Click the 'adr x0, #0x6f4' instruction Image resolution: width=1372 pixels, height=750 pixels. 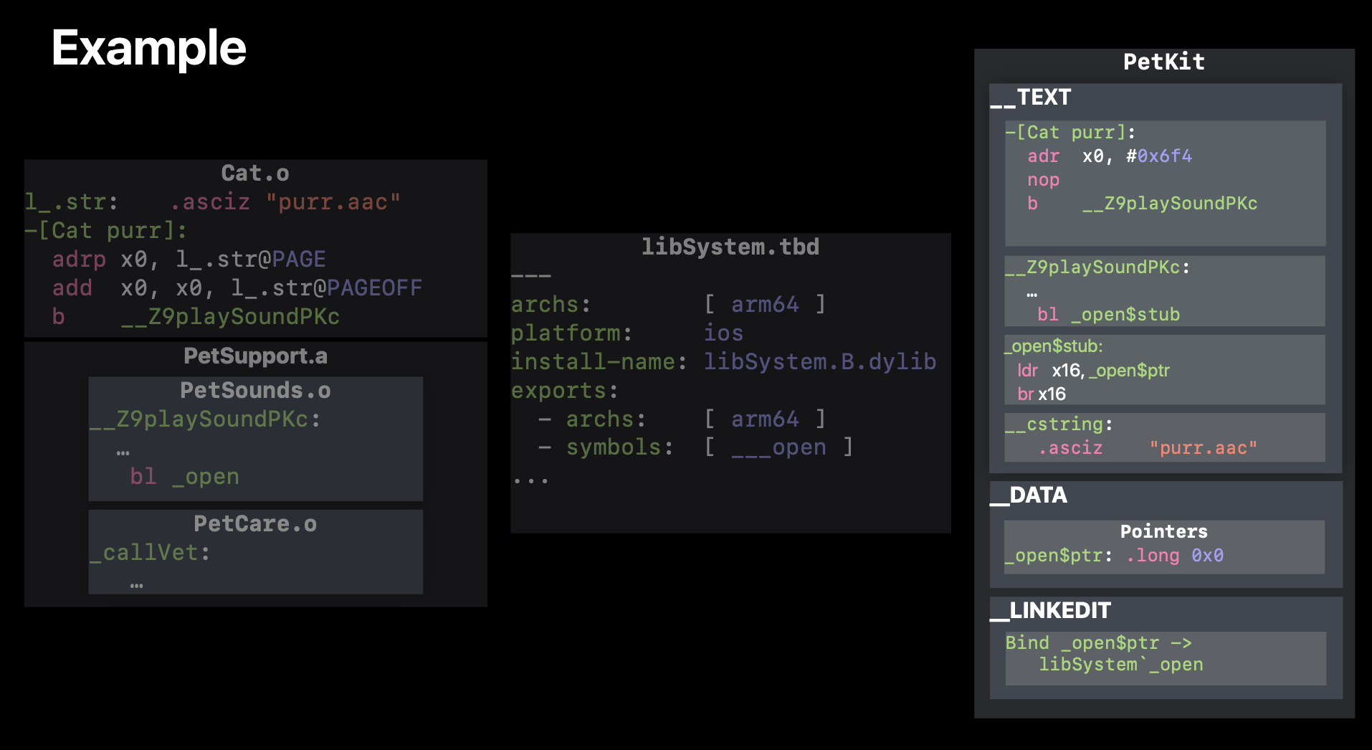pyautogui.click(x=1110, y=156)
